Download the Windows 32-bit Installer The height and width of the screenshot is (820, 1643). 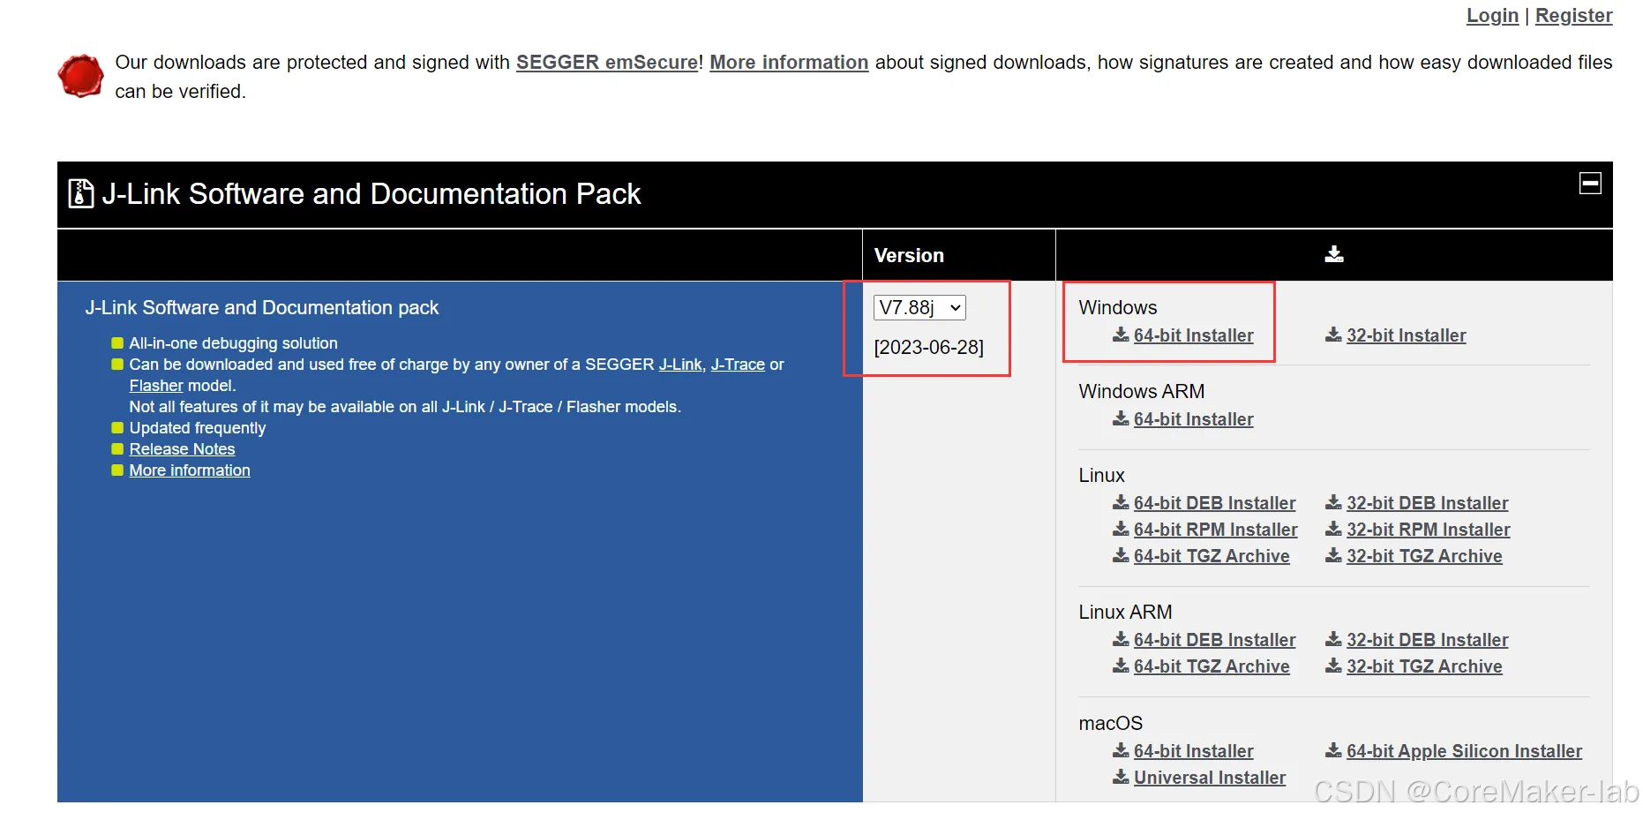point(1405,335)
